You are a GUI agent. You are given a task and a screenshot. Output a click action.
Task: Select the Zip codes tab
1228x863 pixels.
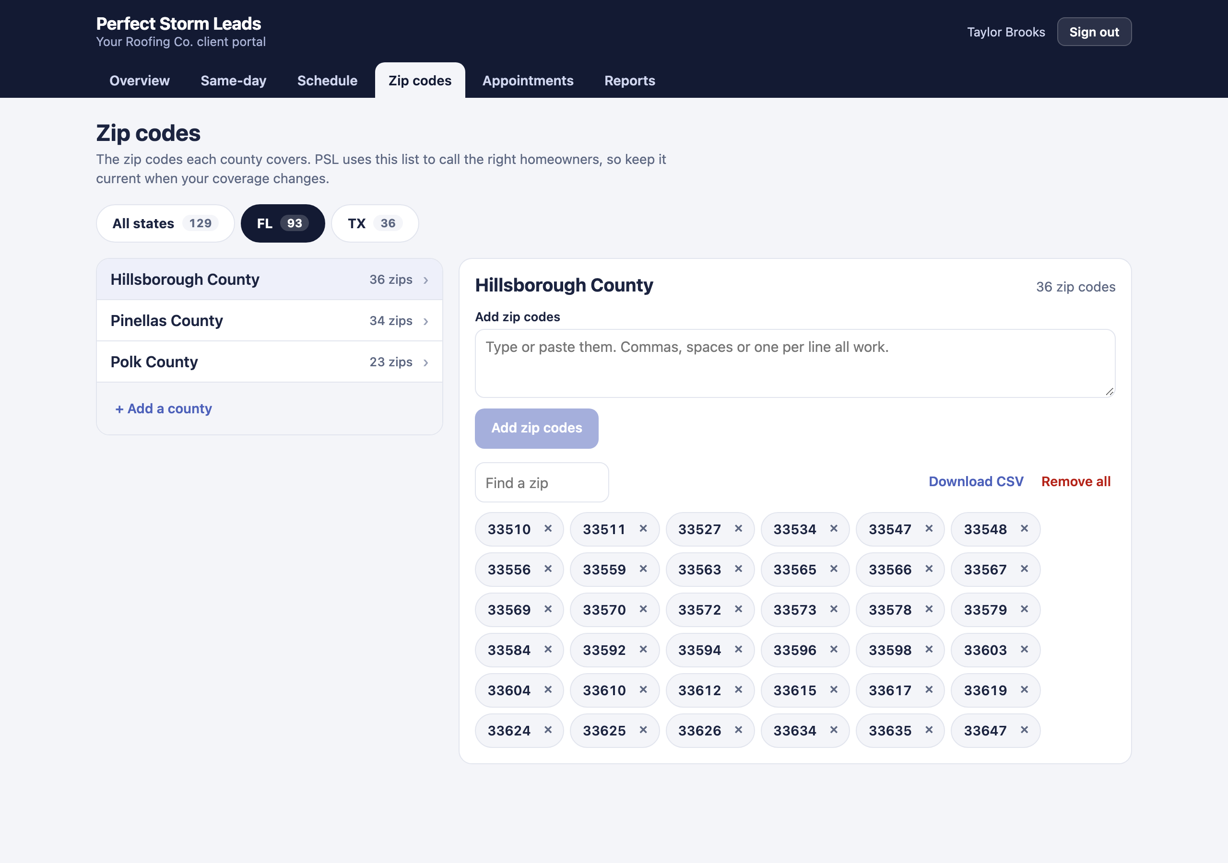(420, 81)
